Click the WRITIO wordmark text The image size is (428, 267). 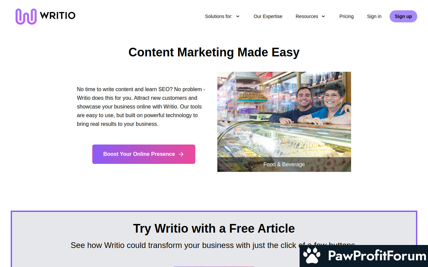click(x=58, y=16)
